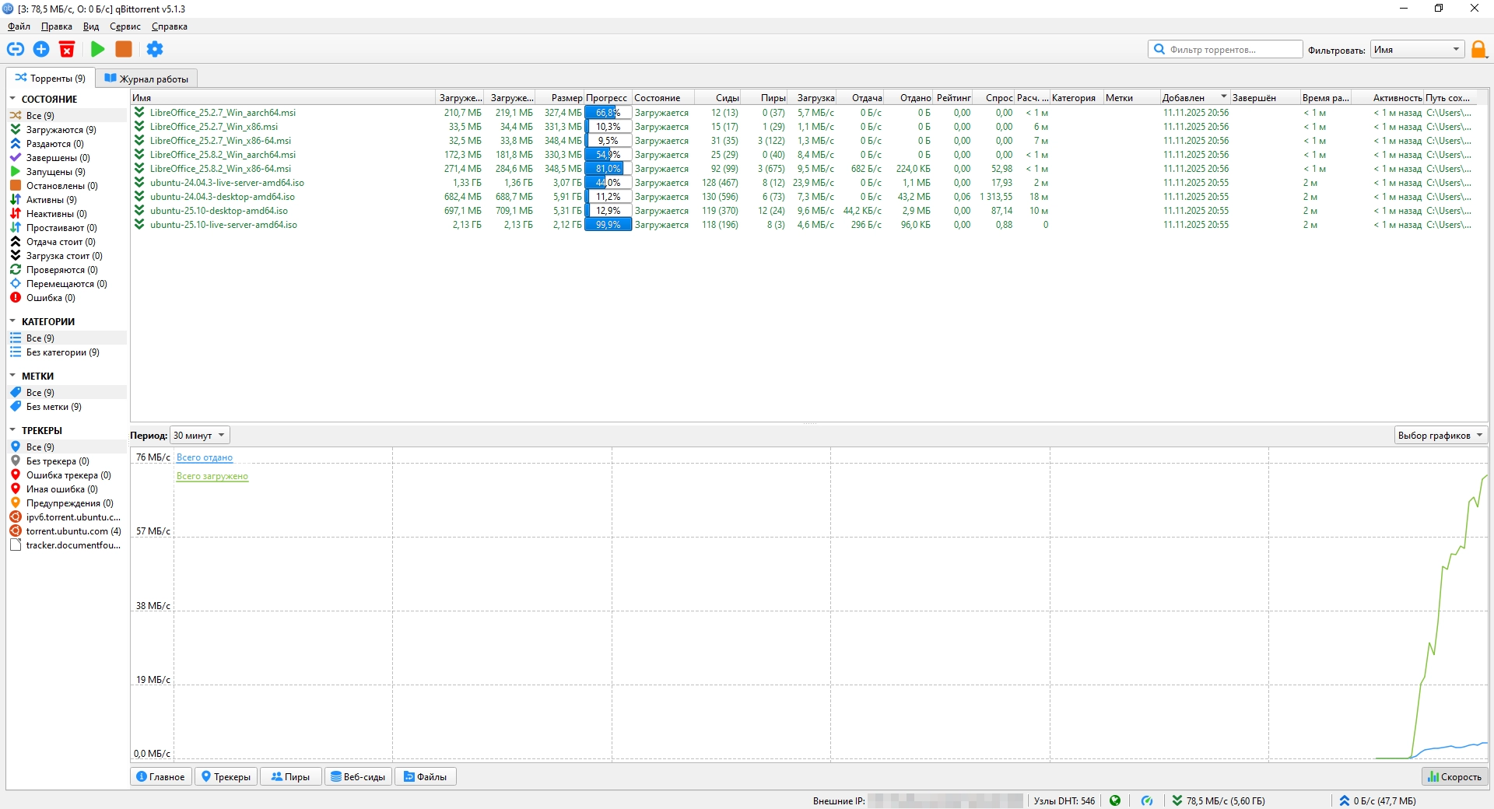Click the red delete torrent icon
1494x809 pixels.
point(67,49)
